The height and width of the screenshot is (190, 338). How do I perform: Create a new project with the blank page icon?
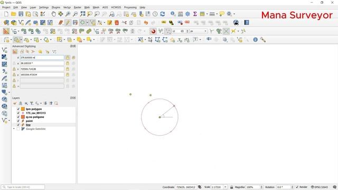(x=6, y=14)
